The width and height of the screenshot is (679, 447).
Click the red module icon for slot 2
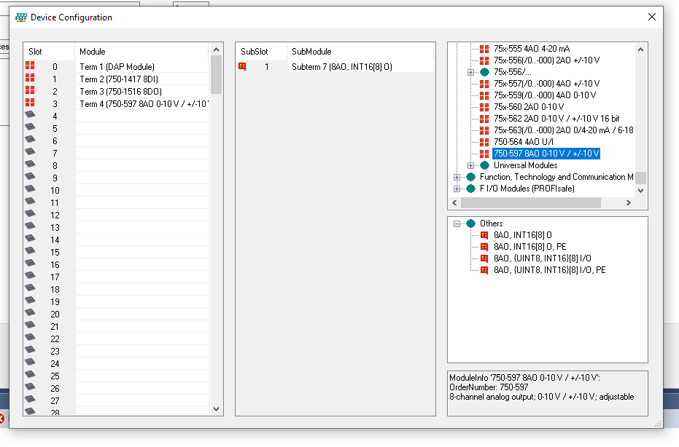pyautogui.click(x=30, y=90)
